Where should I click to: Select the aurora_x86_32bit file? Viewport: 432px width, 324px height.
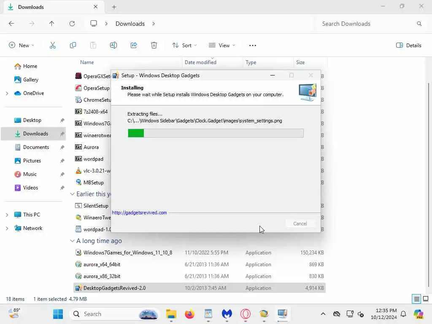point(200,276)
